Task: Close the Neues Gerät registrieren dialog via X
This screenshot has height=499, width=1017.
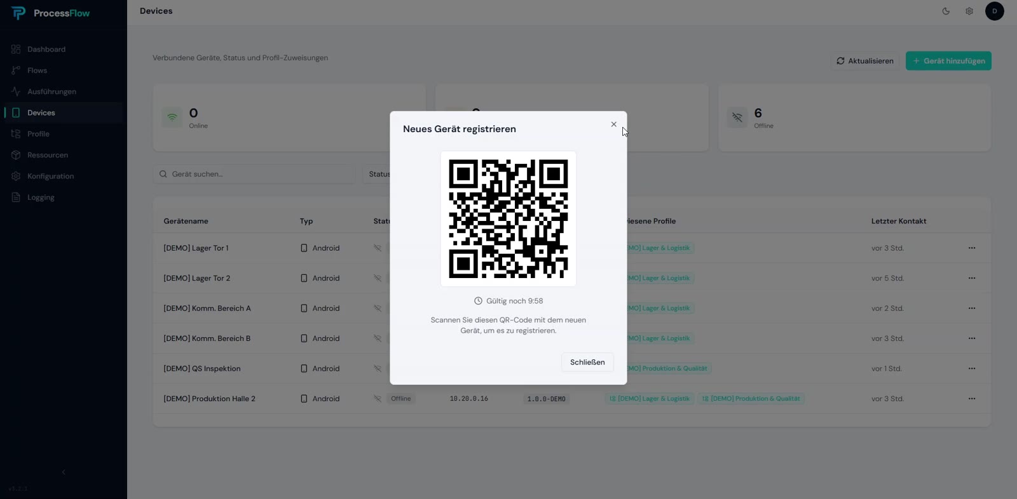Action: point(613,124)
